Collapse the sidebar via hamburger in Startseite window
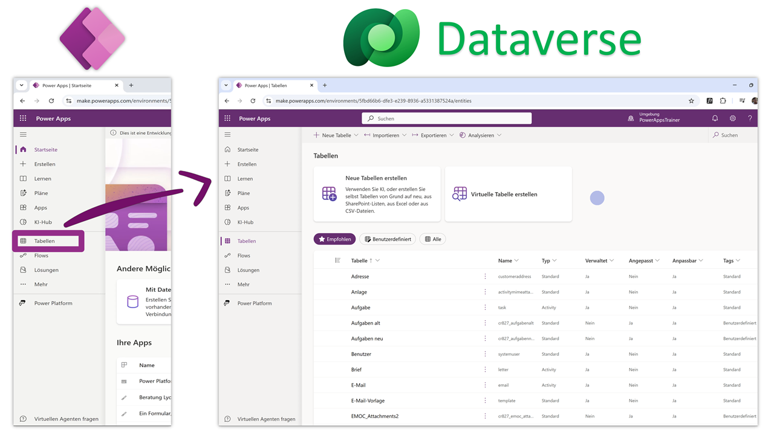The image size is (774, 435). click(23, 134)
